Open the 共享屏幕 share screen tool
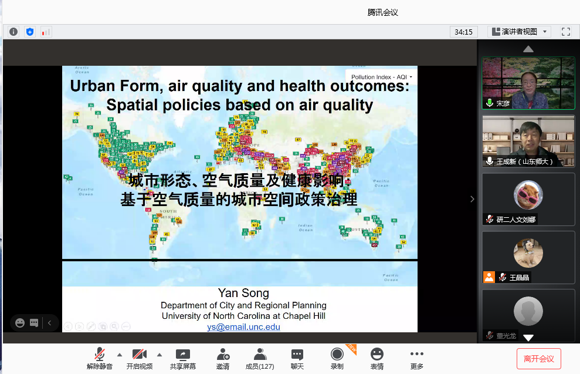Screen dimensions: 580x374 click(183, 359)
